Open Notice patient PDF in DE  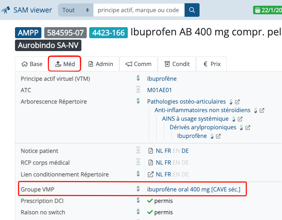185,151
